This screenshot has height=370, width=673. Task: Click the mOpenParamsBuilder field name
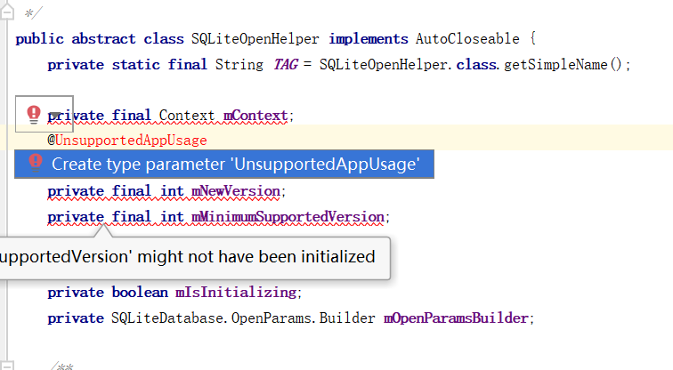pos(457,318)
